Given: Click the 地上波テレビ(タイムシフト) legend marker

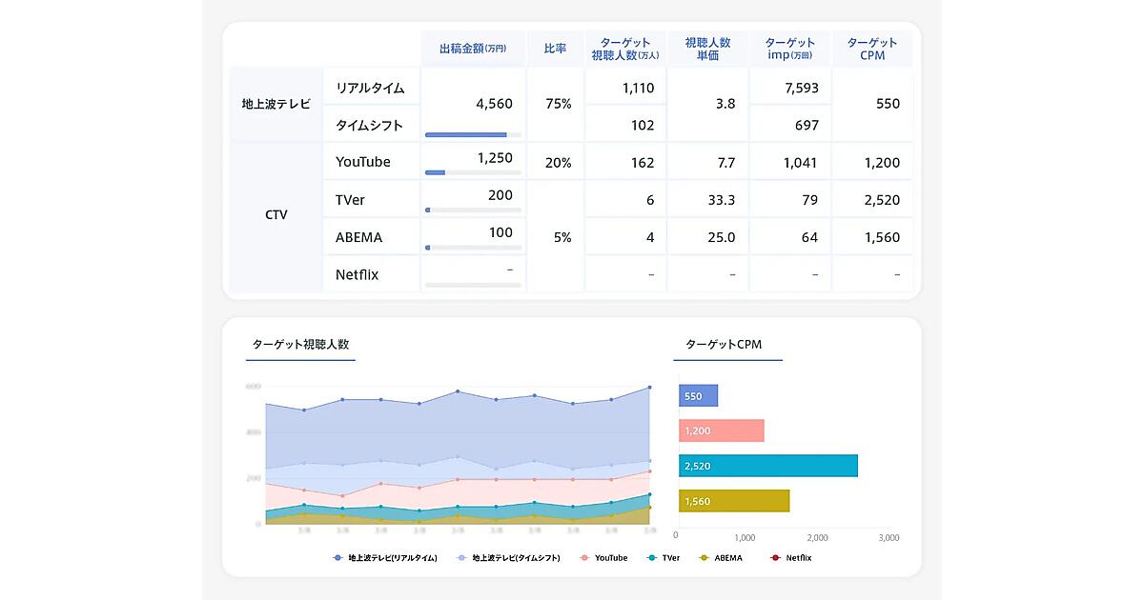Looking at the screenshot, I should coord(462,557).
